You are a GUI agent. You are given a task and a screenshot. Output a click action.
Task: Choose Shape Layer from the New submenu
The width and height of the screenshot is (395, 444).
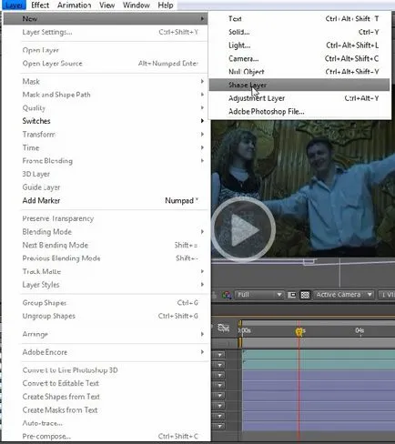tap(299, 85)
